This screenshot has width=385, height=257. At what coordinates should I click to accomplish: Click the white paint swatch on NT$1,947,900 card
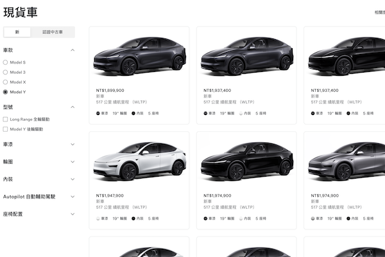pyautogui.click(x=98, y=218)
